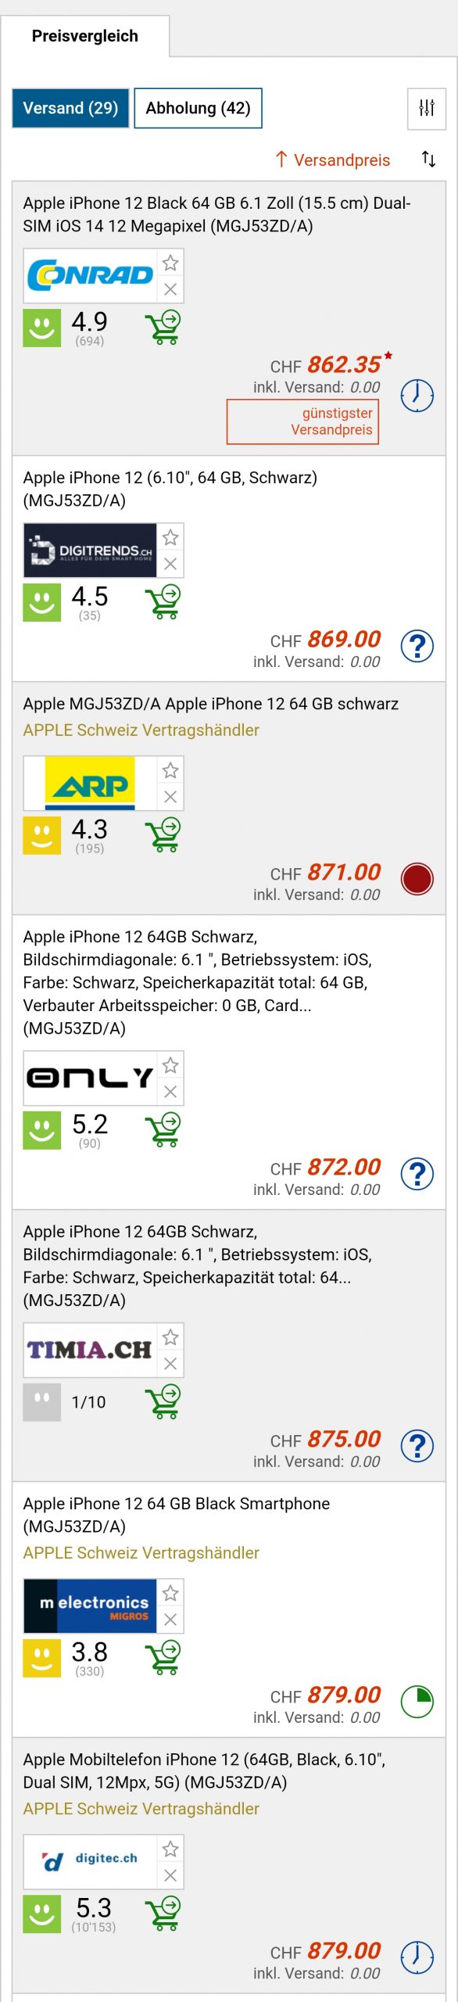Open the filter settings sliders icon
Viewport: 458px width, 2002px height.
[x=427, y=108]
